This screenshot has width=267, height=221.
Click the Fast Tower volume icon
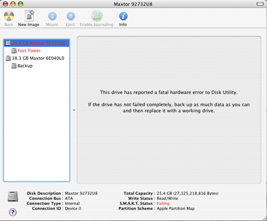14,51
